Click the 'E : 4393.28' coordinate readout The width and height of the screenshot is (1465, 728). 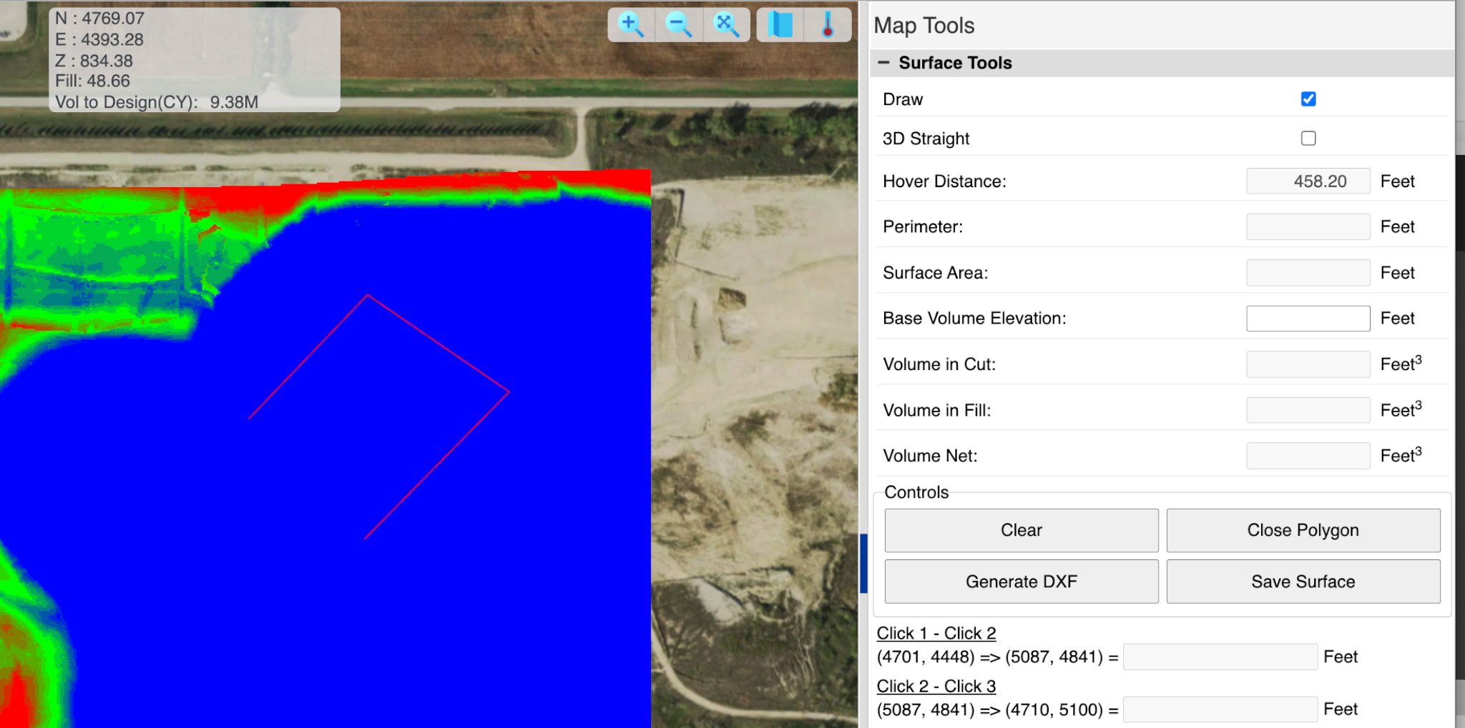tap(99, 40)
